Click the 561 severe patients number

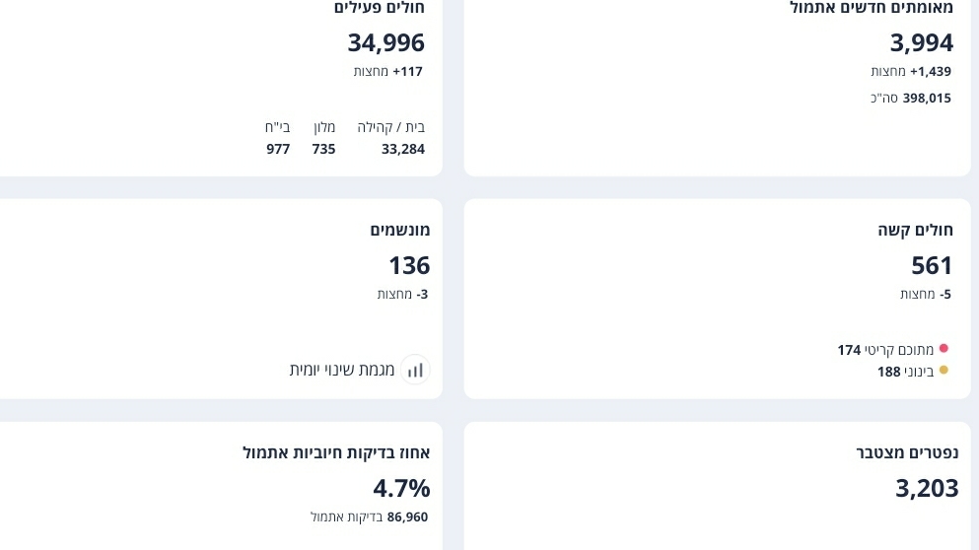coord(932,265)
